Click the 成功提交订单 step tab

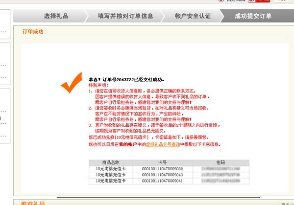(253, 16)
